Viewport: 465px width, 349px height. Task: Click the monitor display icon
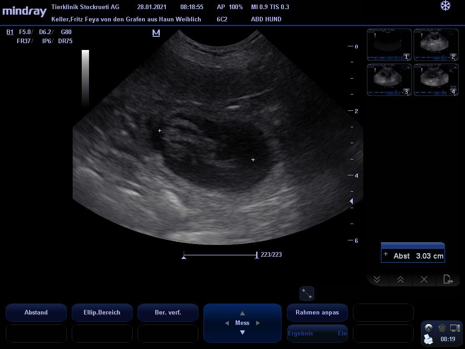[x=455, y=328]
